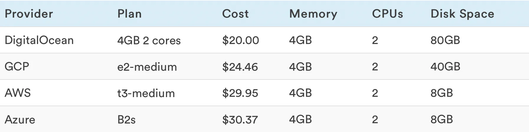Click the Azure provider cell
529x132 pixels.
[x=20, y=119]
